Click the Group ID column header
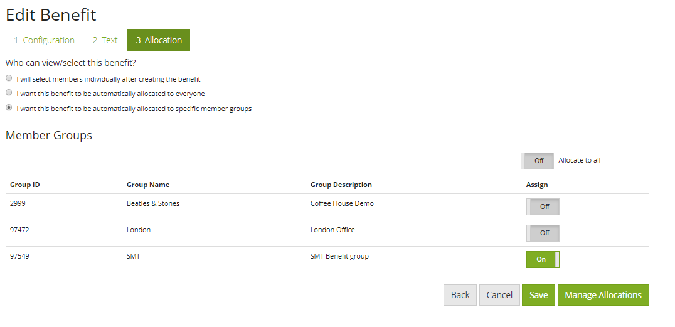The image size is (675, 327). (x=25, y=185)
